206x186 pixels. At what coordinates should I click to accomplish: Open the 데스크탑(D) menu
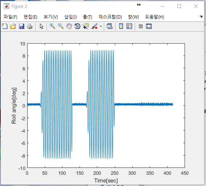[110, 17]
